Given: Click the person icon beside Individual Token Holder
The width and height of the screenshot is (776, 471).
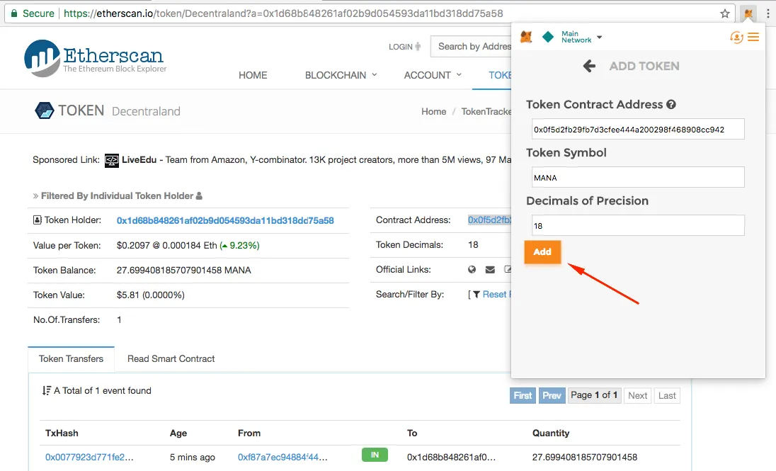Looking at the screenshot, I should pyautogui.click(x=199, y=196).
